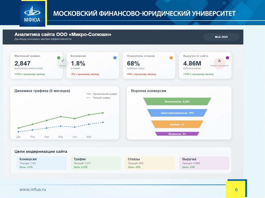
Task: Click the 4.86M revenue value
Action: coord(192,64)
